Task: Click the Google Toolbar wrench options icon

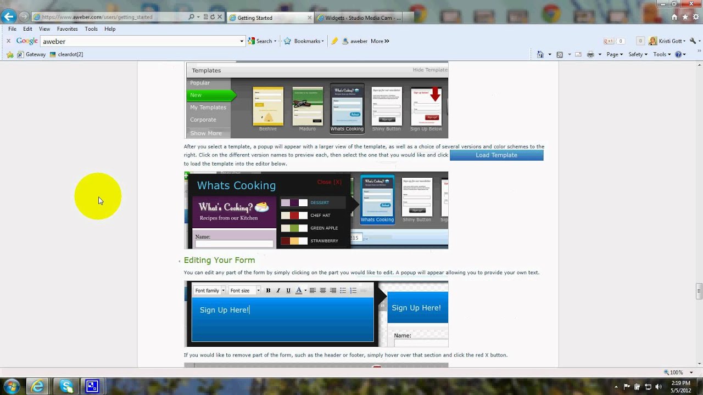Action: [693, 41]
